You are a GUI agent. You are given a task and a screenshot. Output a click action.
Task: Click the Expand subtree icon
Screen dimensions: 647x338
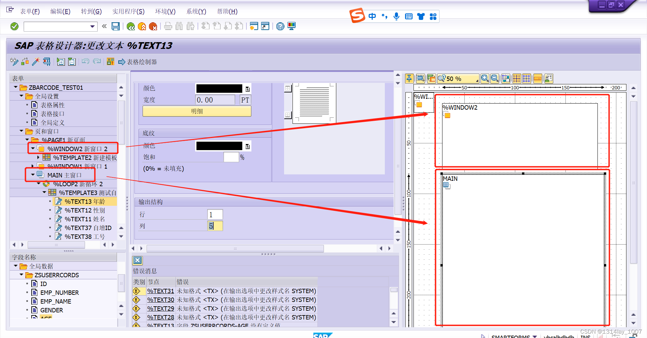click(x=61, y=62)
